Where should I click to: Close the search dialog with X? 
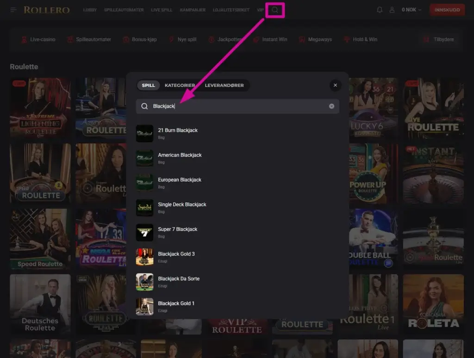click(x=335, y=85)
